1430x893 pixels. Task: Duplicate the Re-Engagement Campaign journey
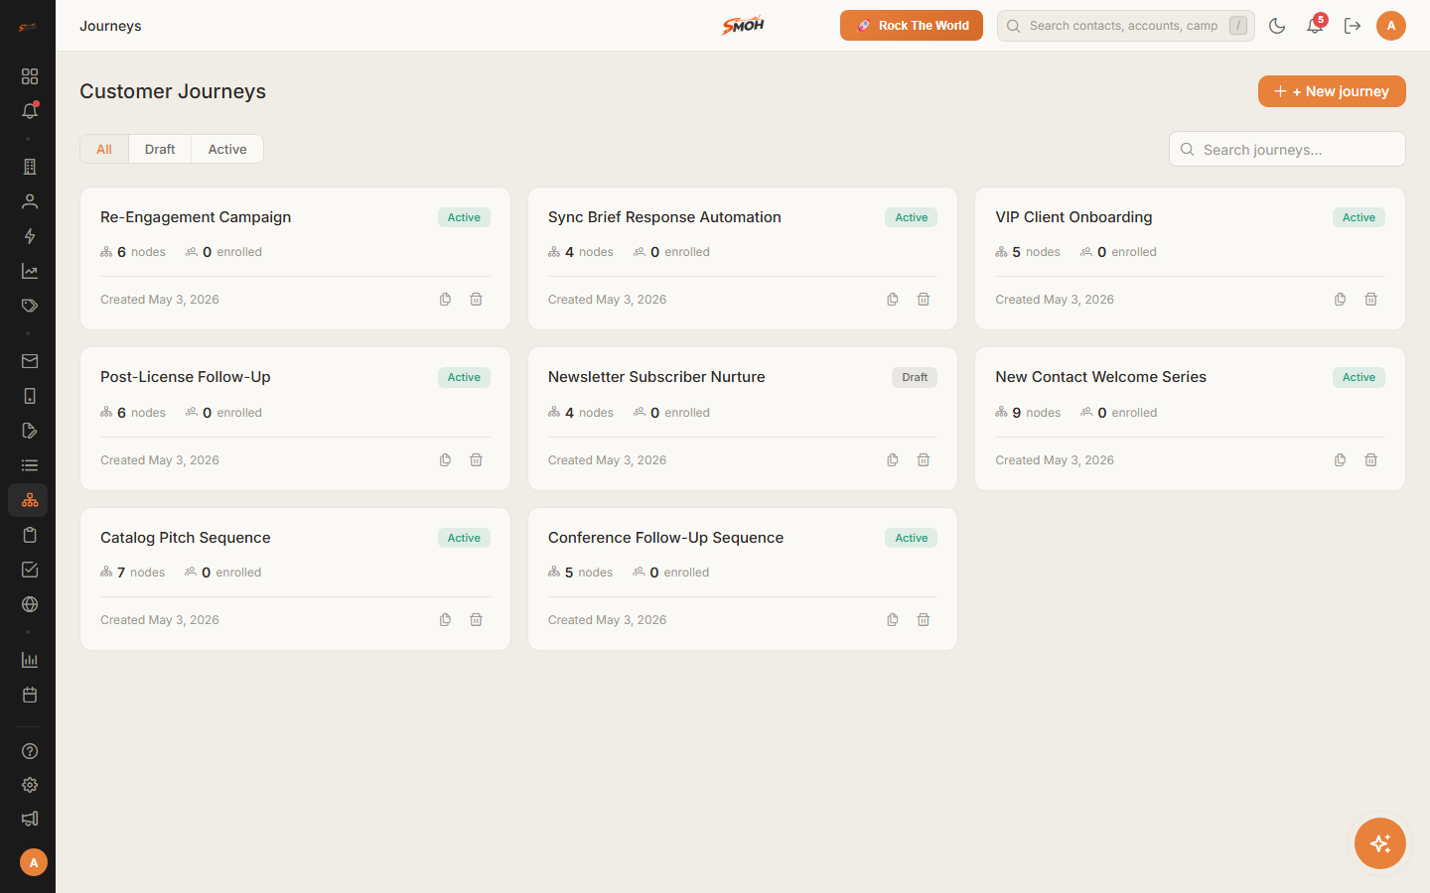click(x=445, y=300)
